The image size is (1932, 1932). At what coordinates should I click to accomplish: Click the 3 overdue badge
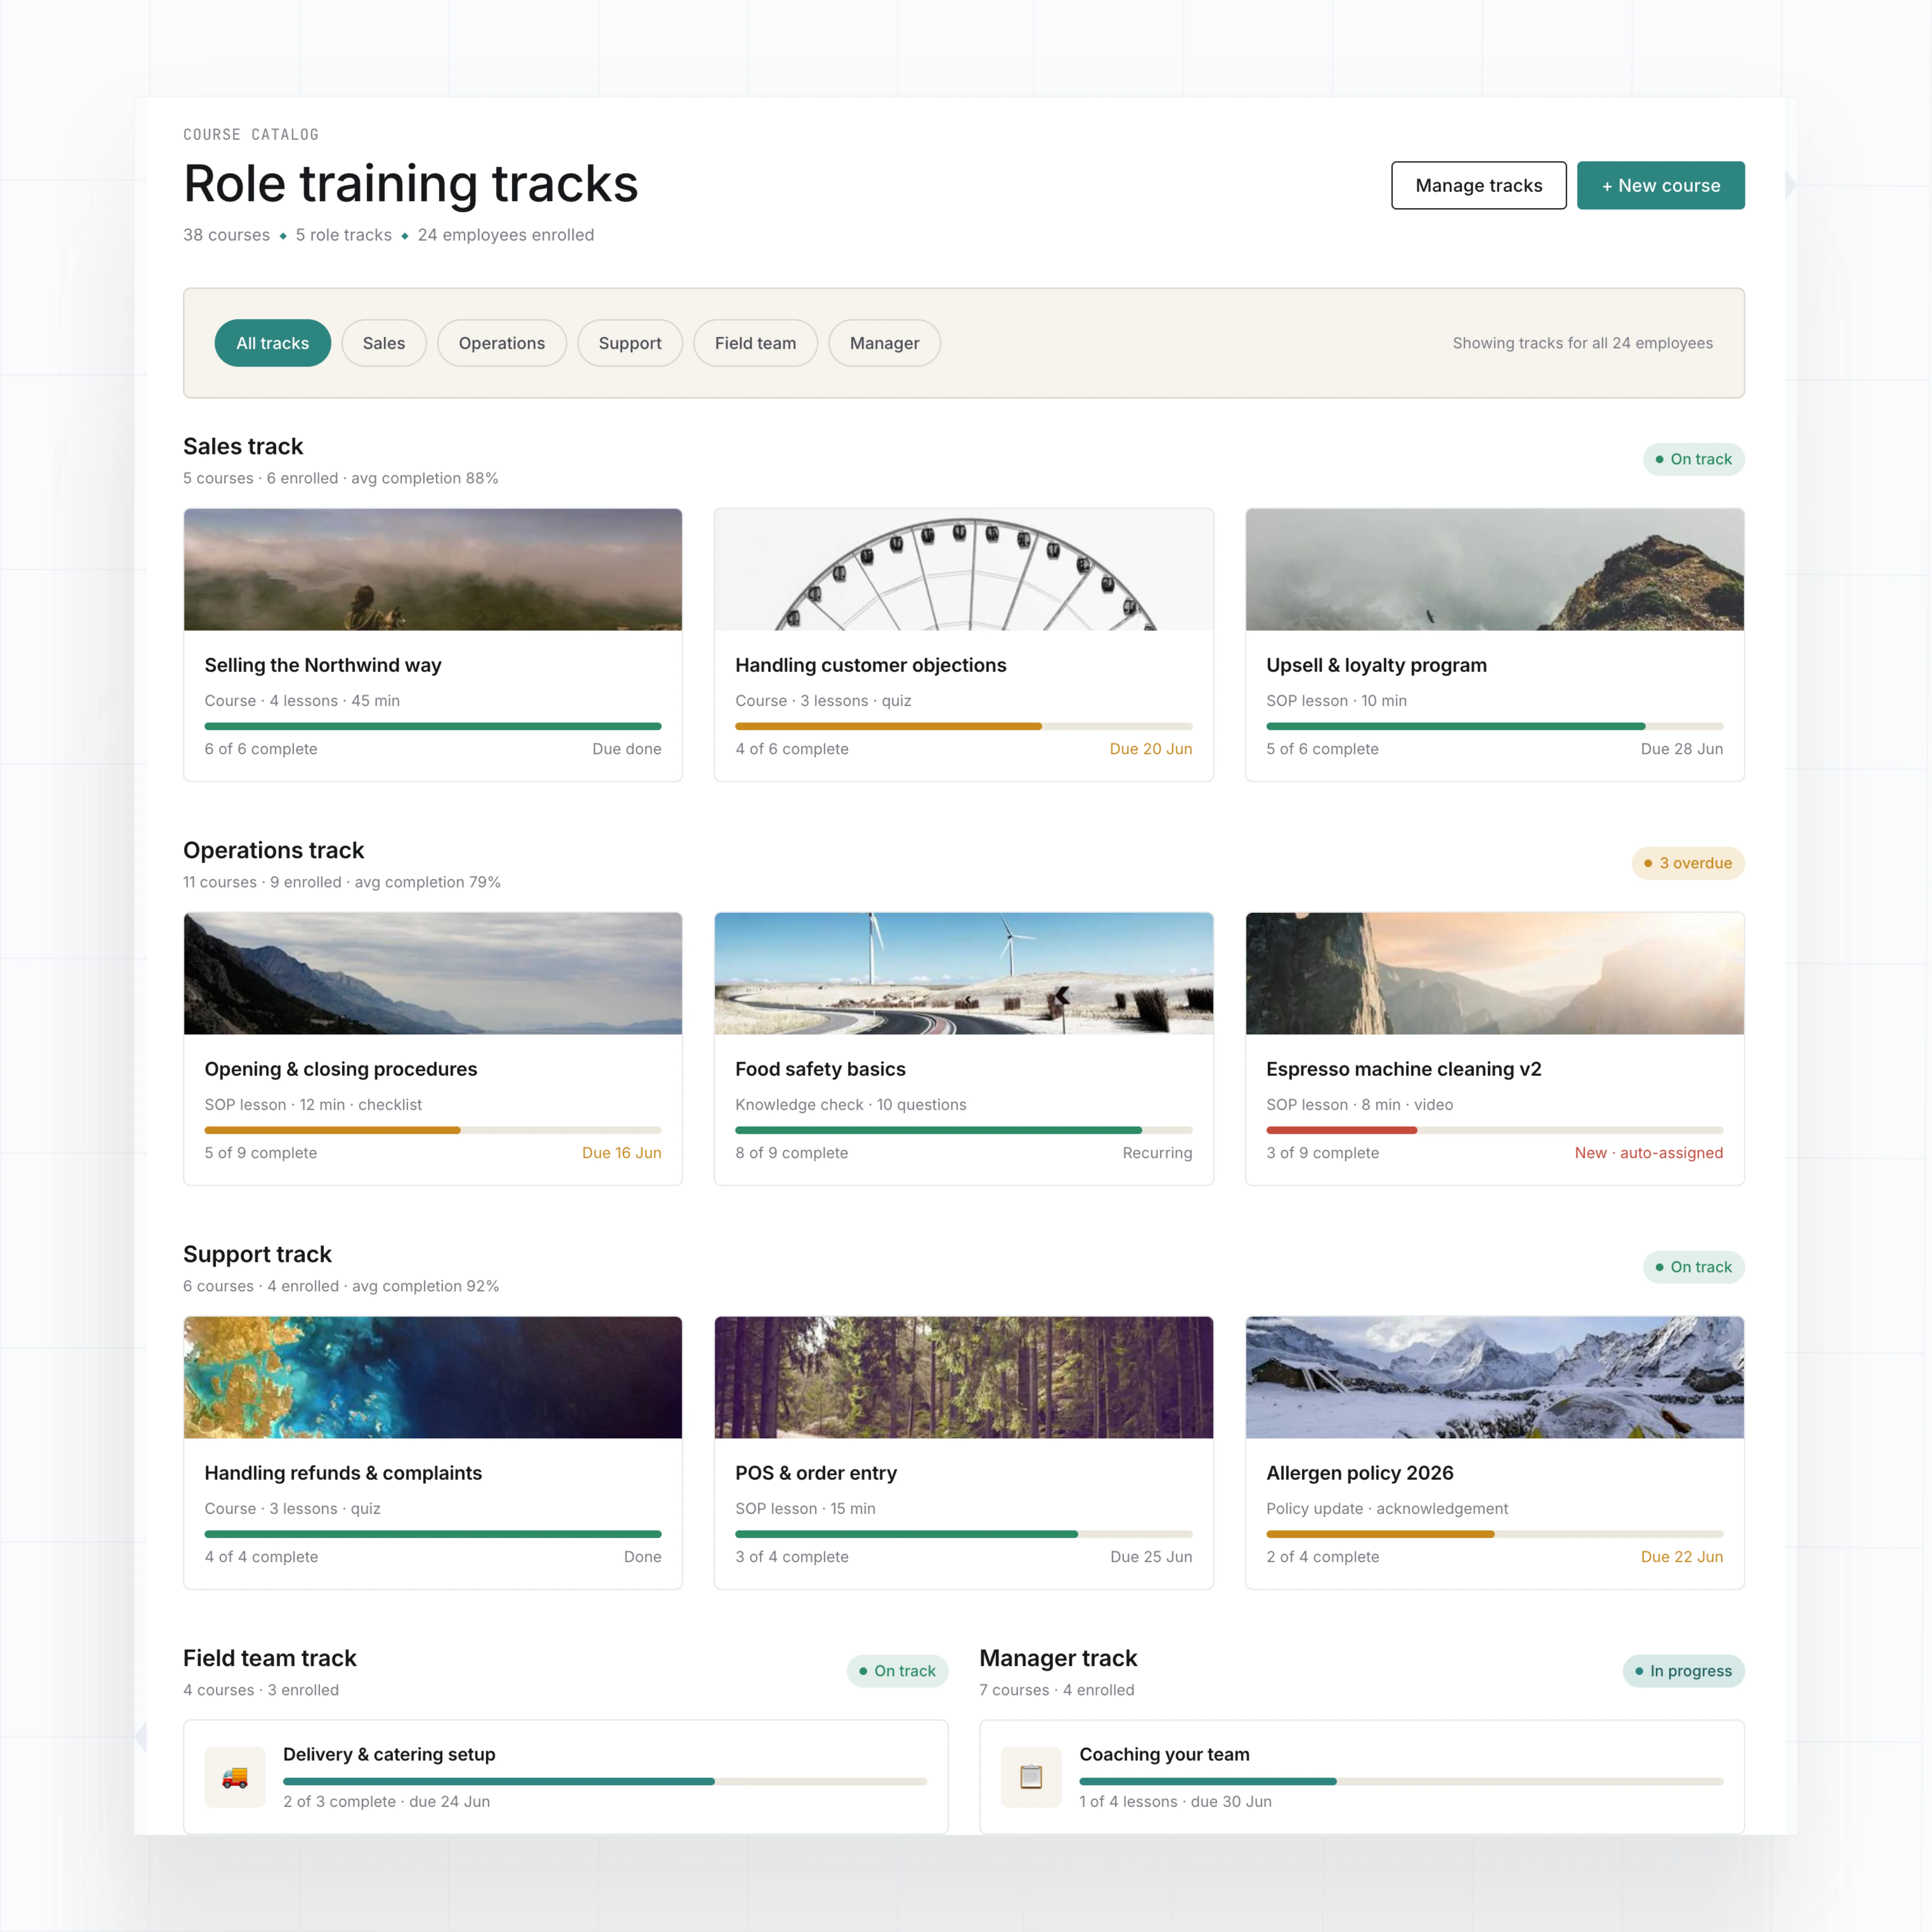[x=1688, y=863]
